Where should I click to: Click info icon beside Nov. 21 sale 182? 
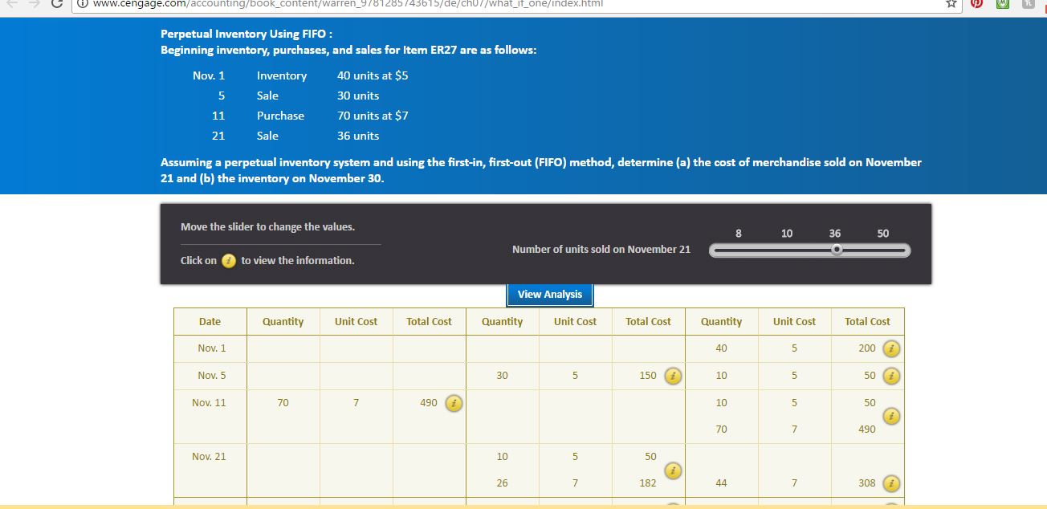(x=673, y=470)
